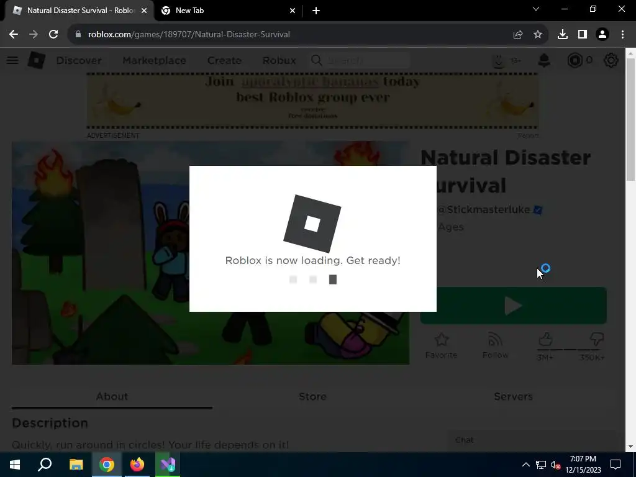The image size is (636, 477).
Task: Click the forward navigation arrow
Action: coord(34,35)
